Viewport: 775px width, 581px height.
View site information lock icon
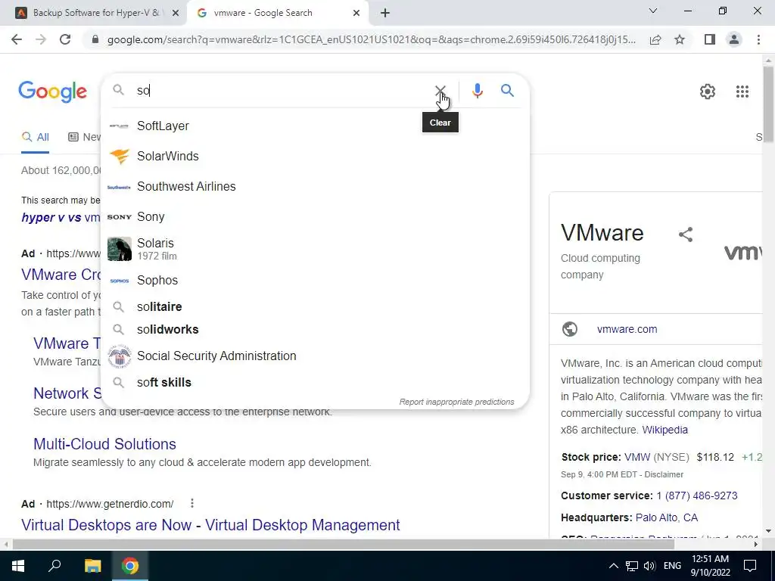pos(95,39)
